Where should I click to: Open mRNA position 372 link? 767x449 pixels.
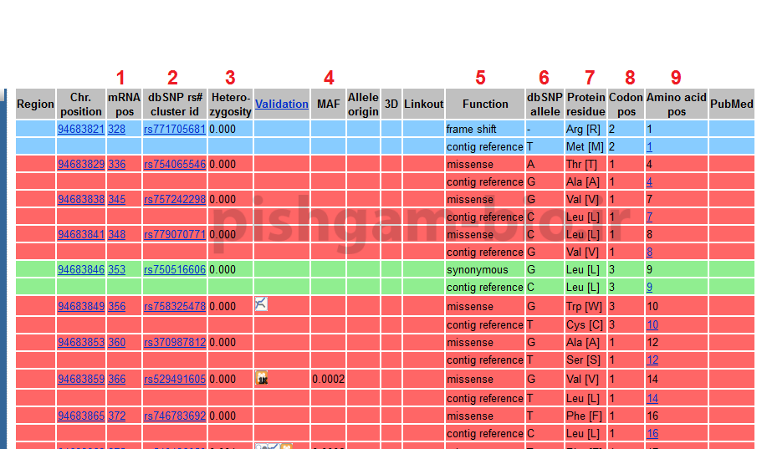(x=116, y=416)
